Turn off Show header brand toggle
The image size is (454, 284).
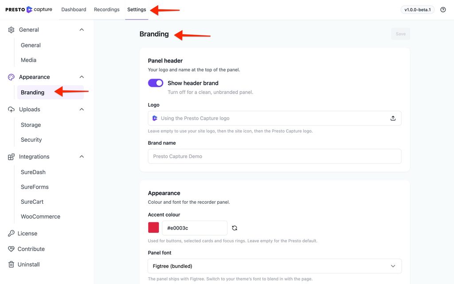coord(156,83)
